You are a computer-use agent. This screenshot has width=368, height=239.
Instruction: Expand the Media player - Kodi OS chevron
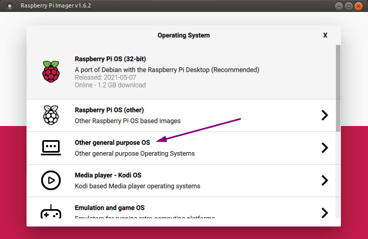click(325, 180)
